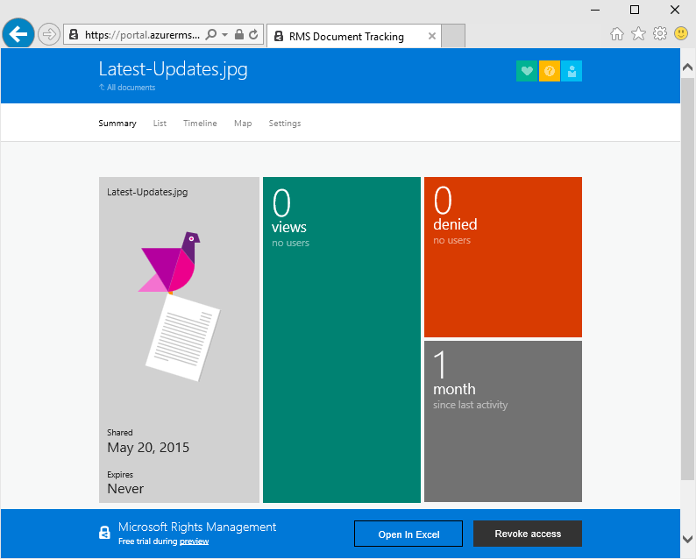This screenshot has height=559, width=696.
Task: Click the preview link in footer
Action: [194, 541]
